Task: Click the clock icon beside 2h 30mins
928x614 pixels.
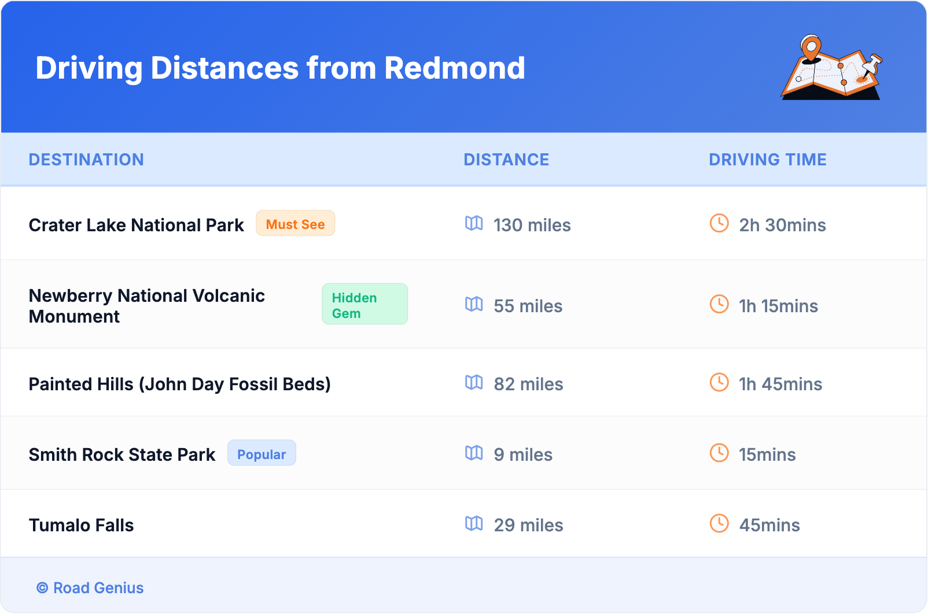Action: coord(719,224)
